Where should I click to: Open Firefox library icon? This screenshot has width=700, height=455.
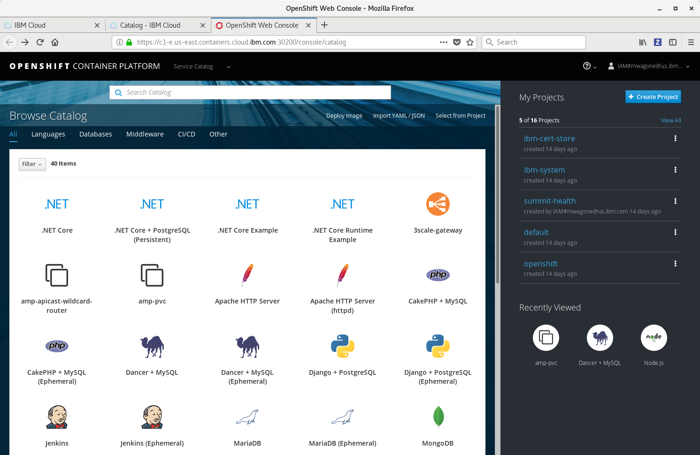coord(643,42)
